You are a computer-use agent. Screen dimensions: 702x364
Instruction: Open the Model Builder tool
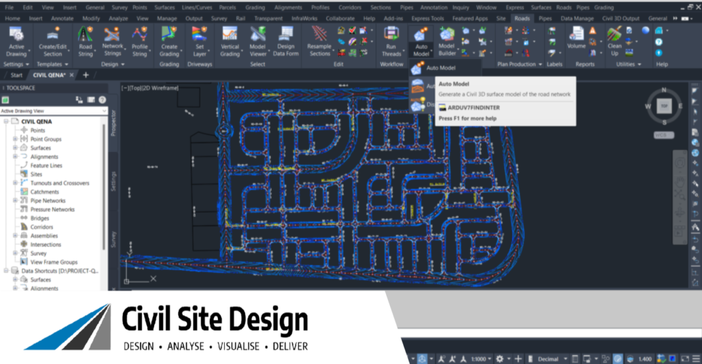[447, 42]
